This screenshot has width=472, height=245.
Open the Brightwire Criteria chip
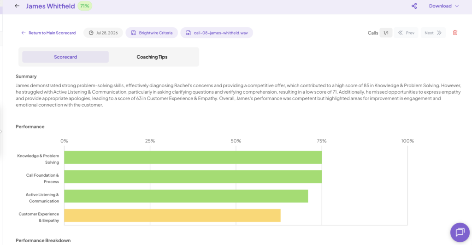152,33
